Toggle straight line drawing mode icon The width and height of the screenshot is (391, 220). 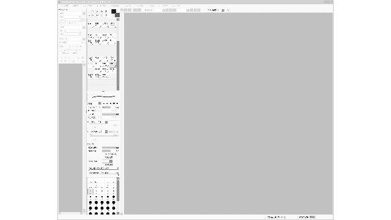(228, 10)
